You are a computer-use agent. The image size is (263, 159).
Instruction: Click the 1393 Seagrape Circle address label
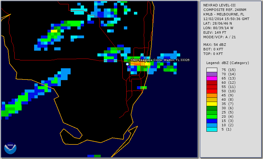160,60
